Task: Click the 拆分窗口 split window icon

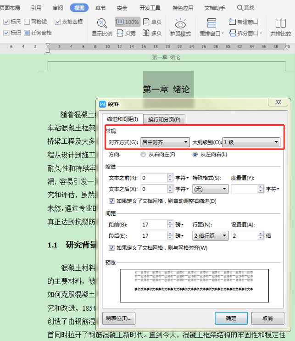Action: pos(233,33)
